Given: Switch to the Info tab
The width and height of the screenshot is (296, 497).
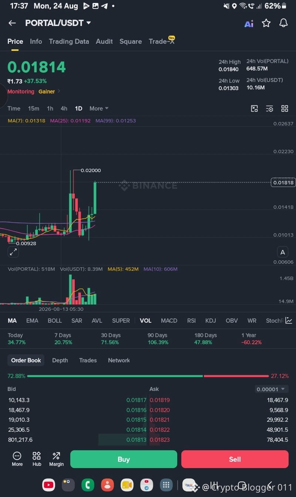Looking at the screenshot, I should click(x=36, y=42).
